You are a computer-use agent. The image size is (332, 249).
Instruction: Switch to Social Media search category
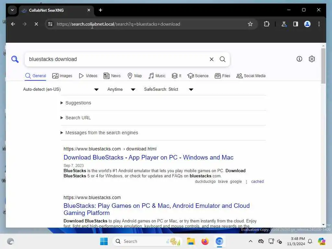[x=251, y=76]
